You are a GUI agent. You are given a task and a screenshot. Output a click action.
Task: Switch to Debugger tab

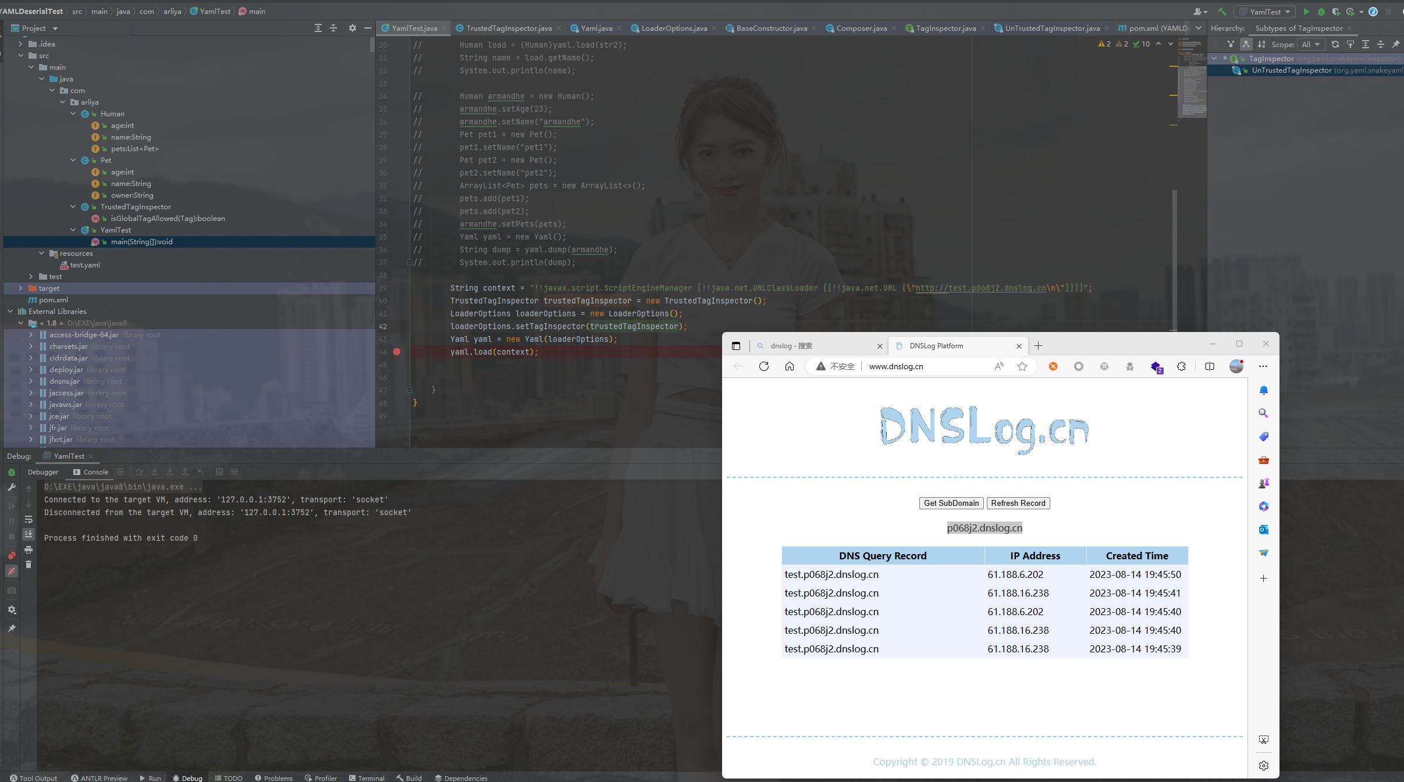click(43, 472)
